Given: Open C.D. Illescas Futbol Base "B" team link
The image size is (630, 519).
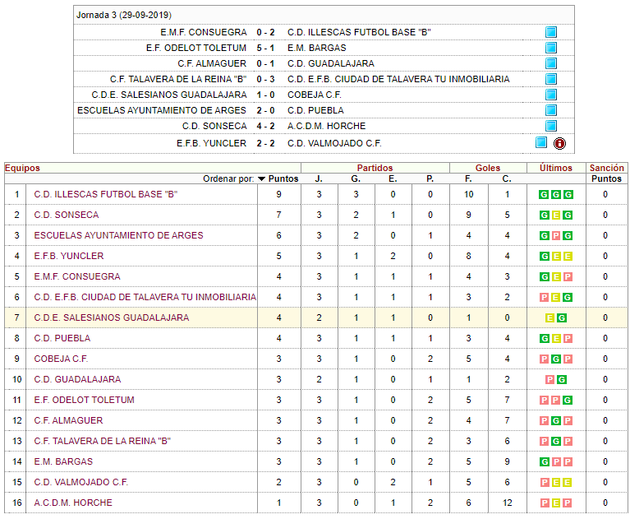Looking at the screenshot, I should pos(106,194).
